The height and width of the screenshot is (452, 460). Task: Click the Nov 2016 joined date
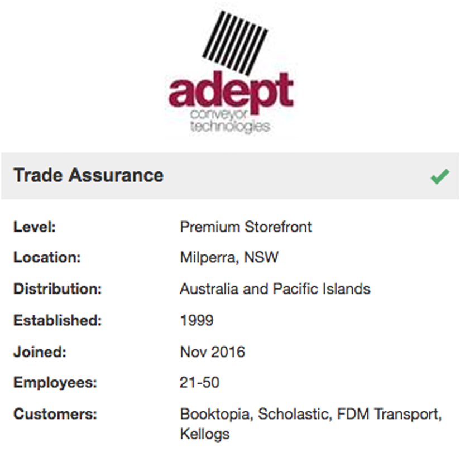212,352
